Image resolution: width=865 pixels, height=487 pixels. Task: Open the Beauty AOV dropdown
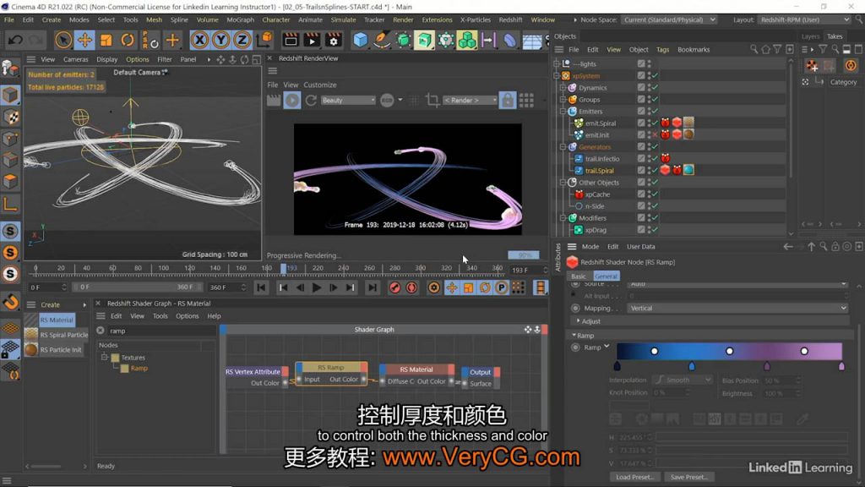click(x=348, y=100)
